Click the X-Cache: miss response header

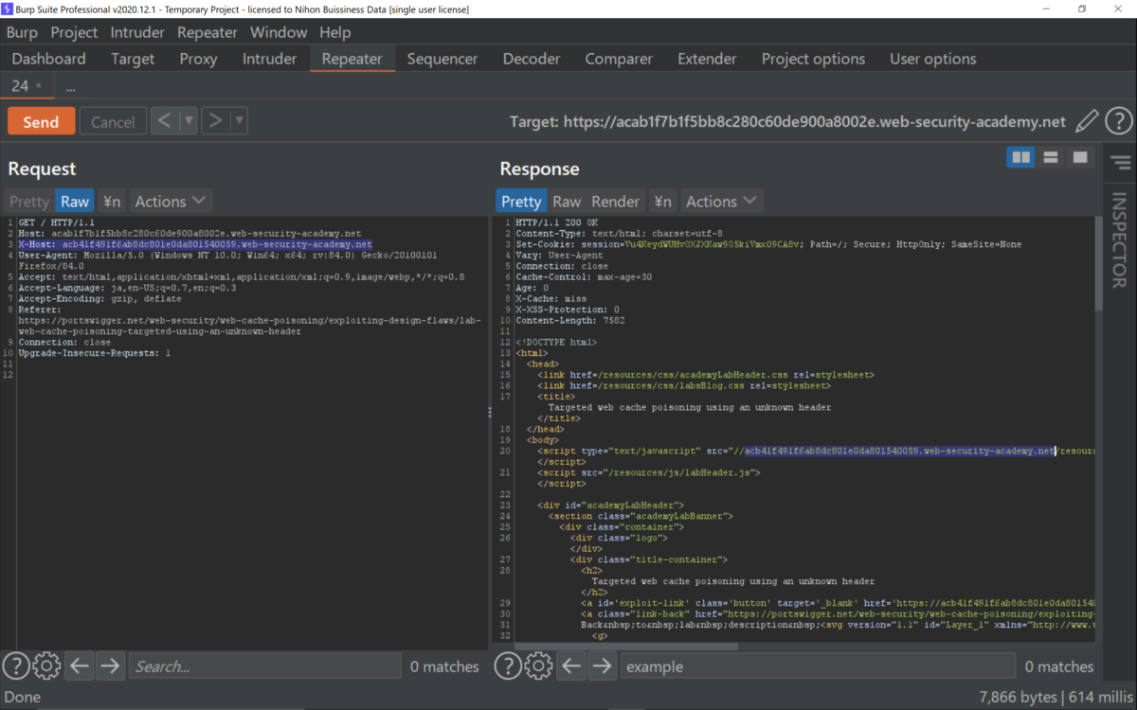click(x=551, y=298)
